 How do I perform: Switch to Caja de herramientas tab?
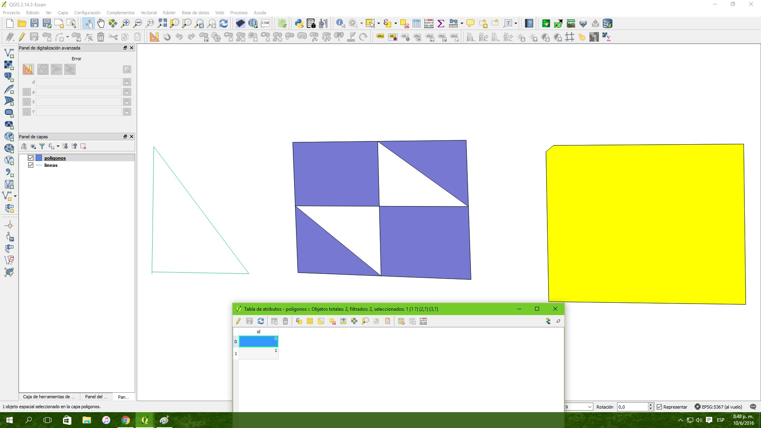coord(49,397)
